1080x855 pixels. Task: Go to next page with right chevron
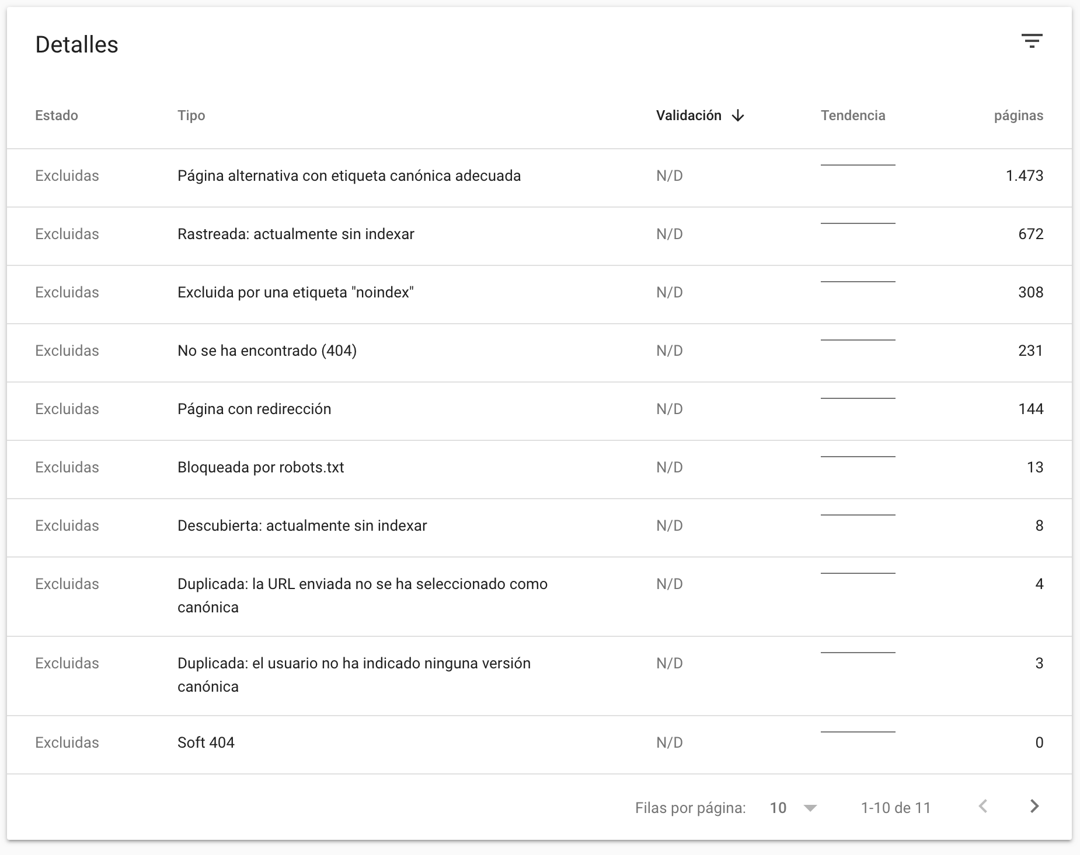pyautogui.click(x=1034, y=807)
